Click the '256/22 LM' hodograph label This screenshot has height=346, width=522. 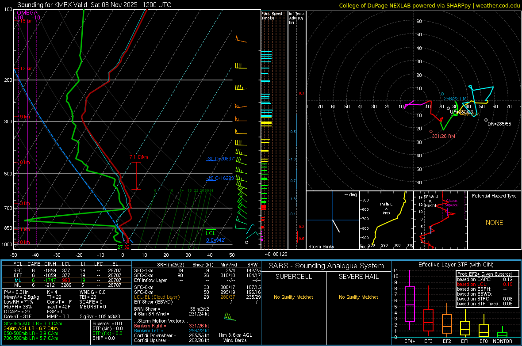click(455, 99)
